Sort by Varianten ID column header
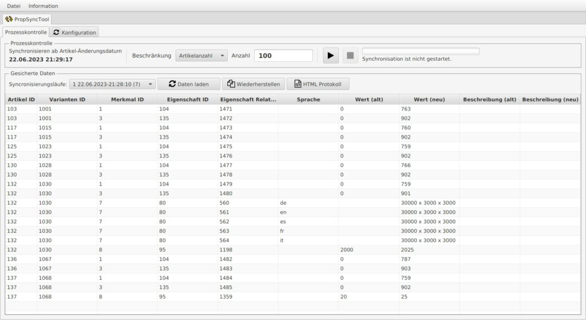Image resolution: width=586 pixels, height=320 pixels. click(x=68, y=100)
